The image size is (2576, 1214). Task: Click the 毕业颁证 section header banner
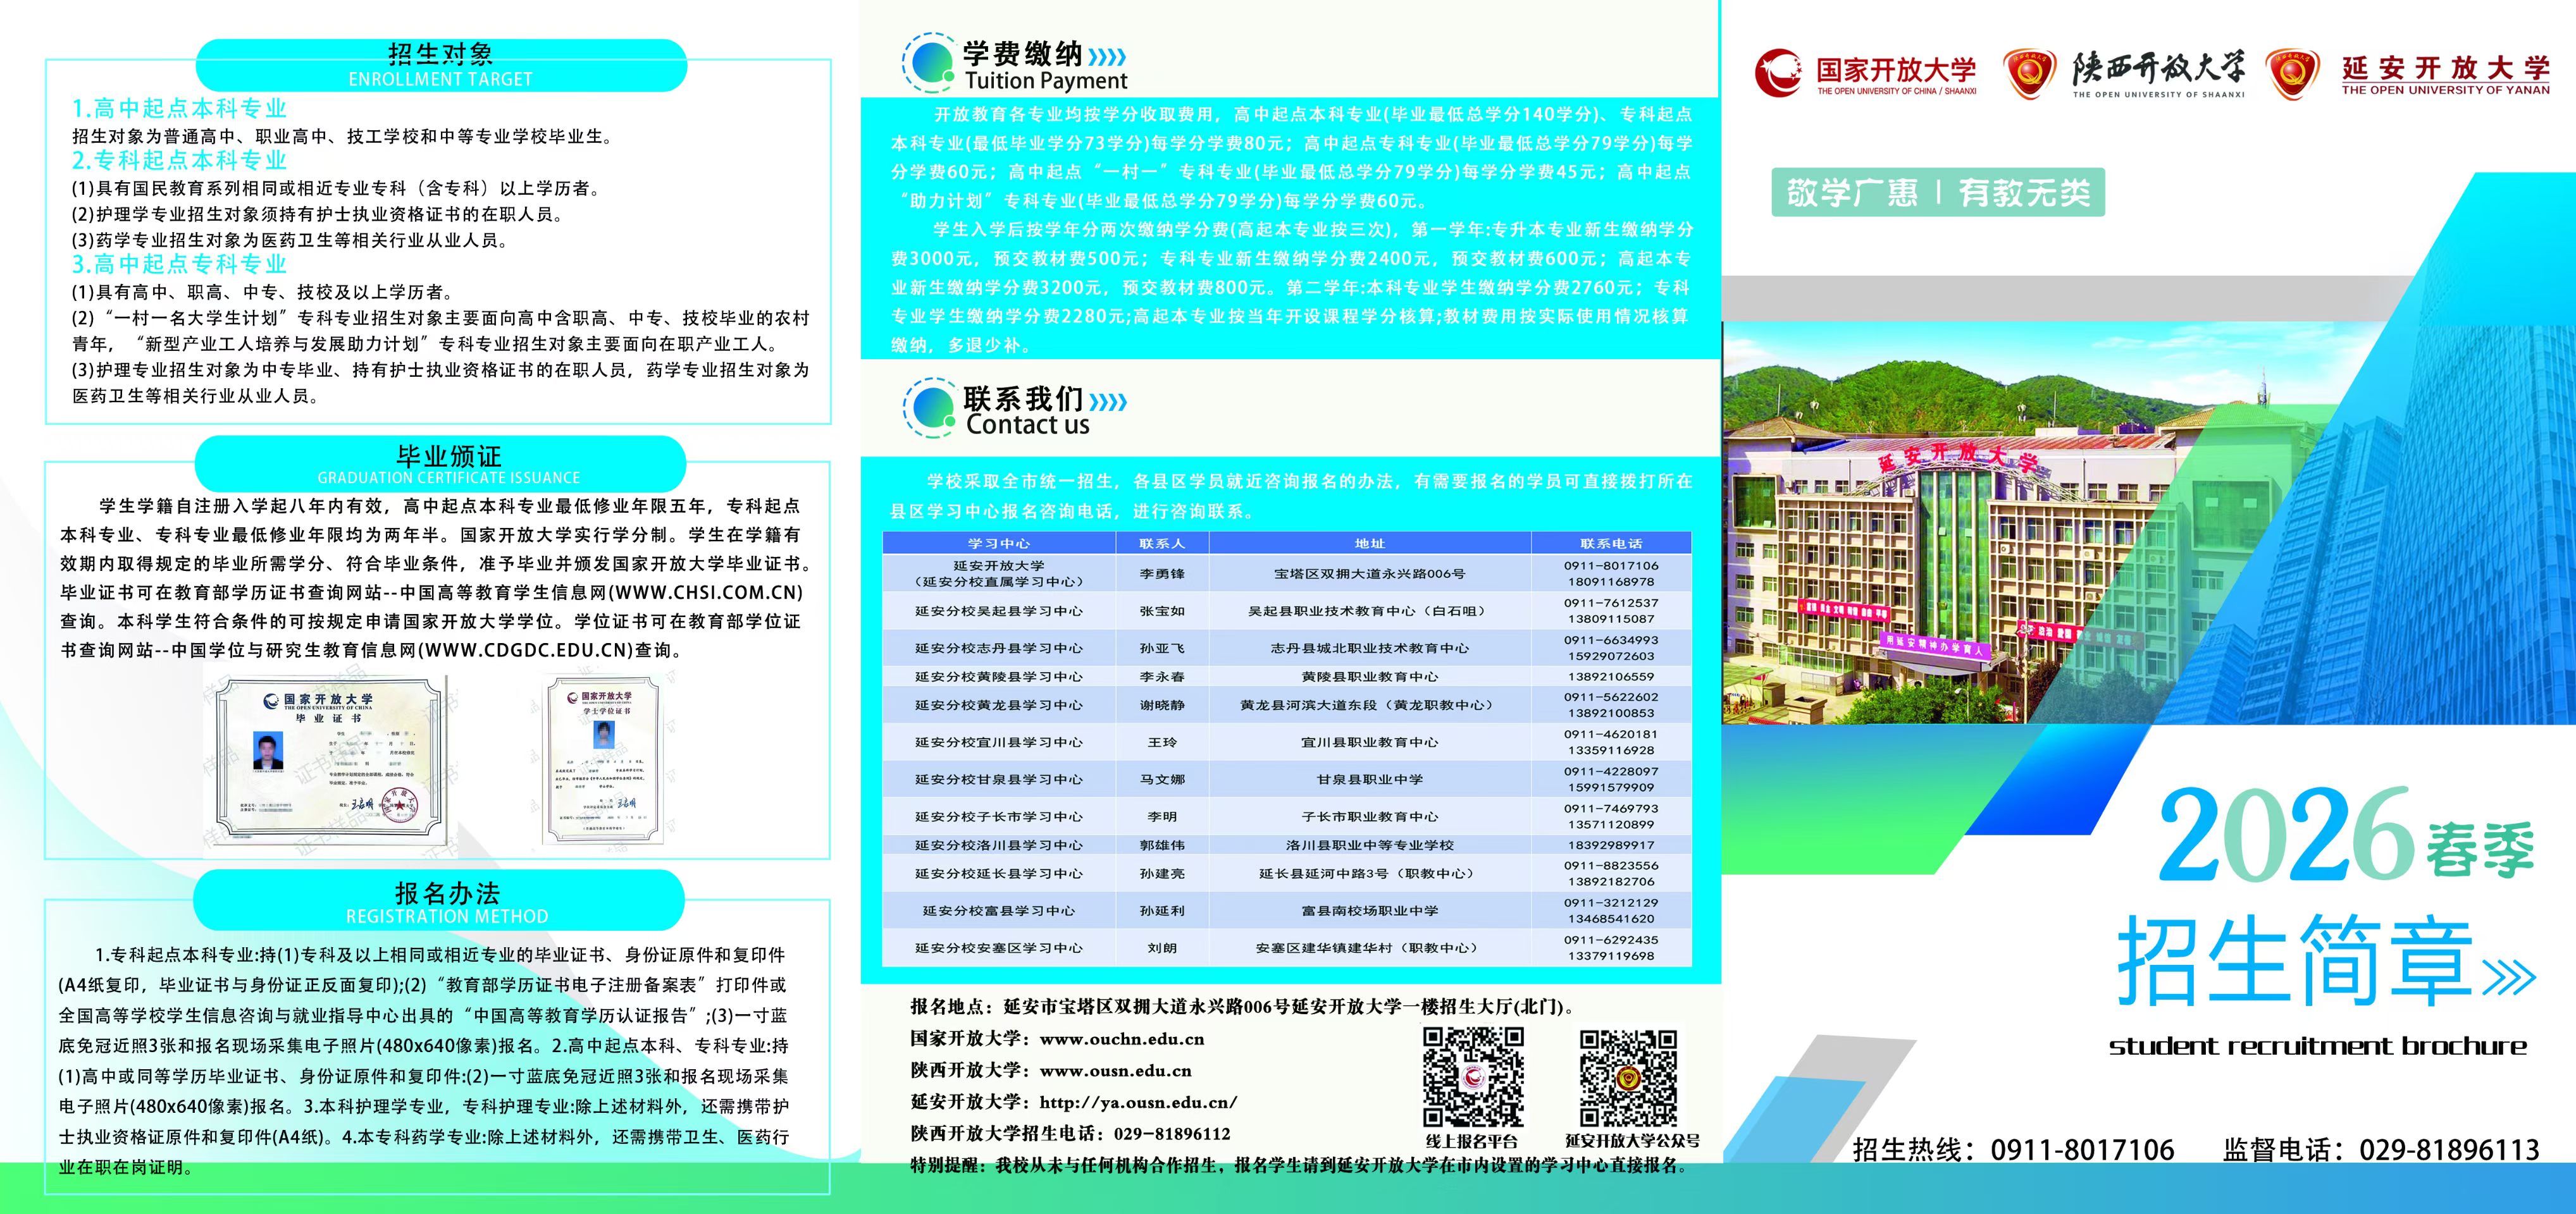tap(440, 465)
